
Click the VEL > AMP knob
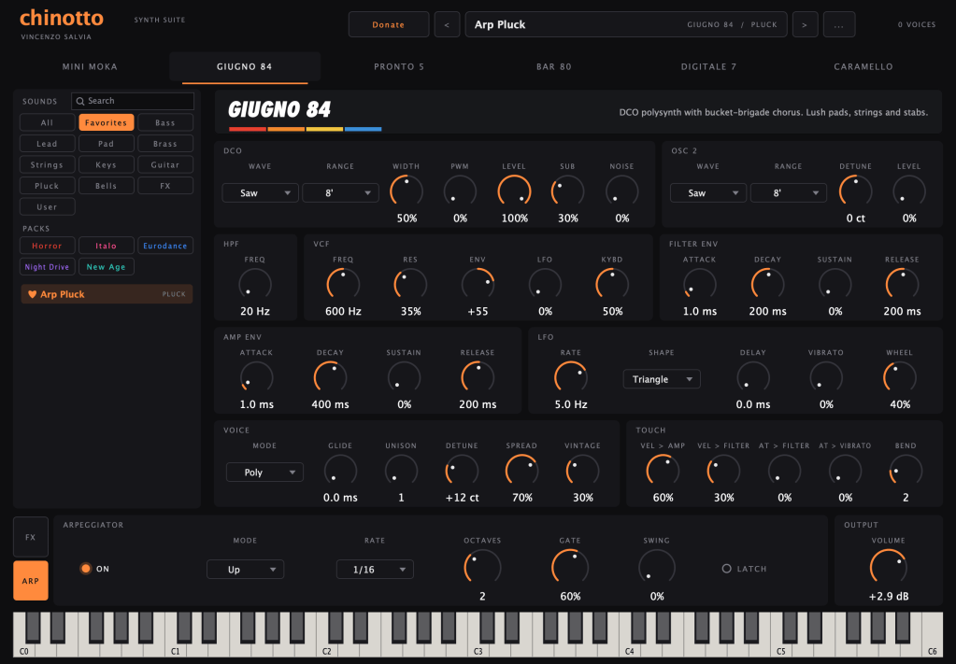tap(663, 471)
